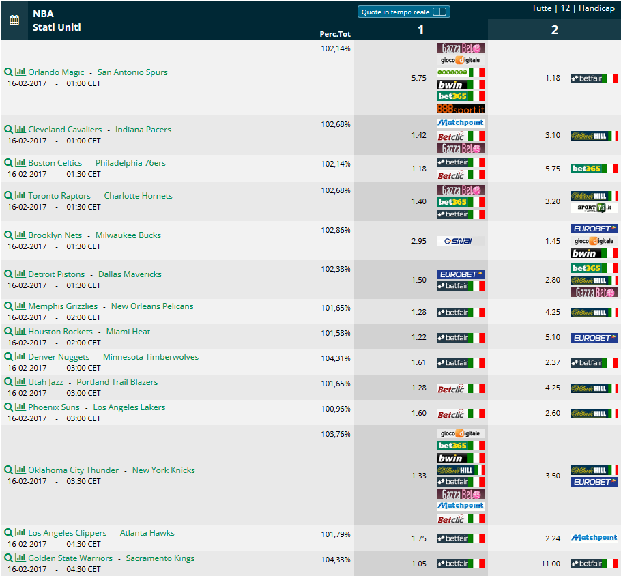Open the New York Knicks team link
Screen dimensions: 621x576
pos(164,470)
